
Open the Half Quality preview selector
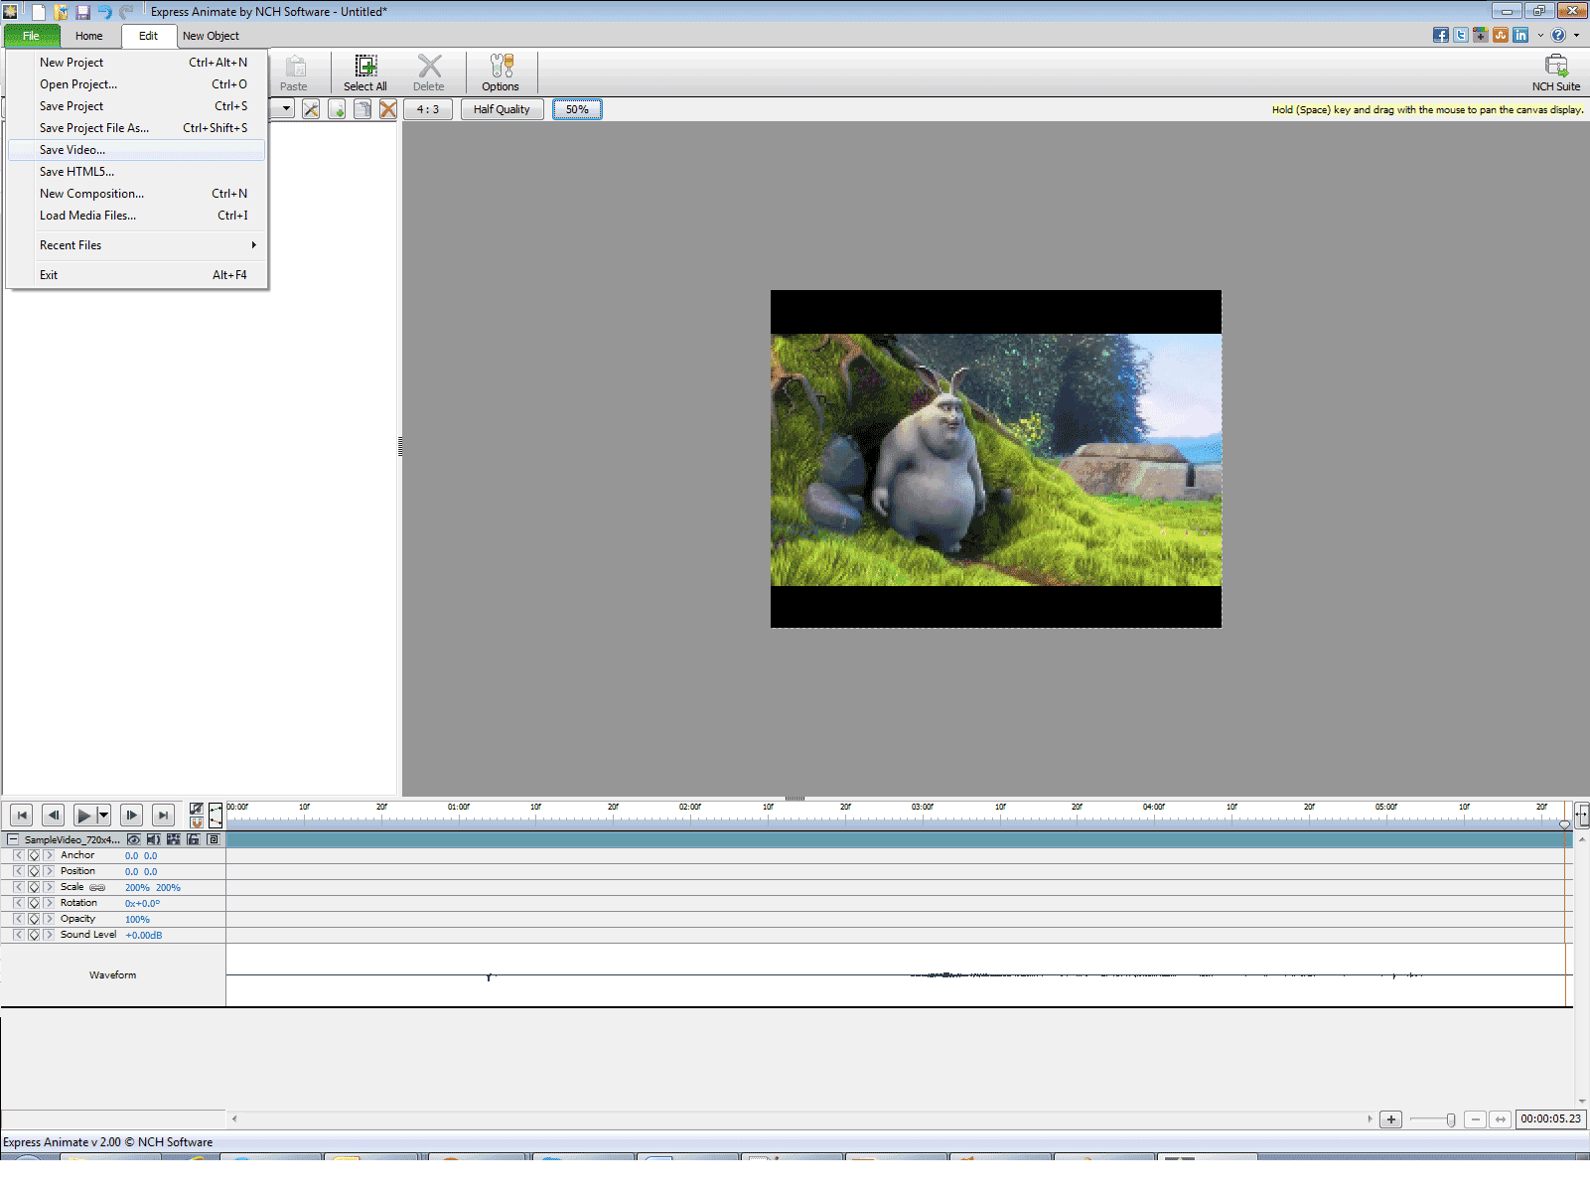pos(502,109)
